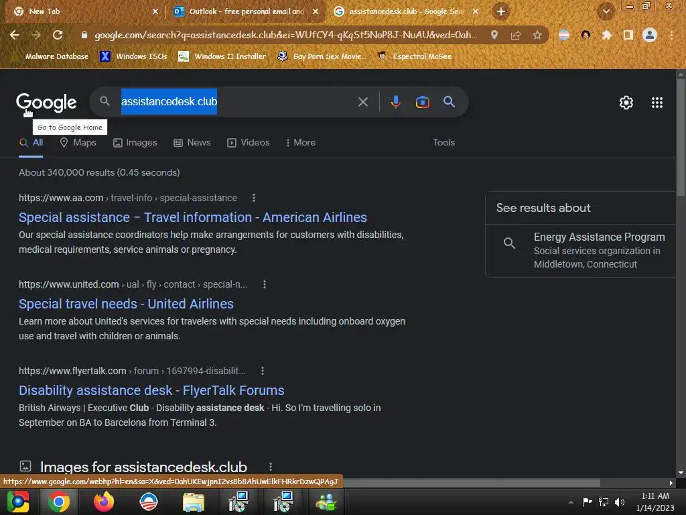Open the Chrome three-dot menu
Viewport: 686px width, 515px height.
tap(671, 35)
